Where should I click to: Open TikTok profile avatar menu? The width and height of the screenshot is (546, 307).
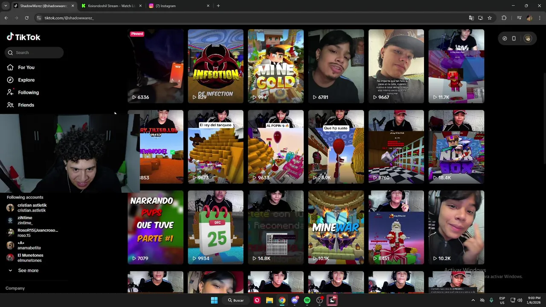528,38
